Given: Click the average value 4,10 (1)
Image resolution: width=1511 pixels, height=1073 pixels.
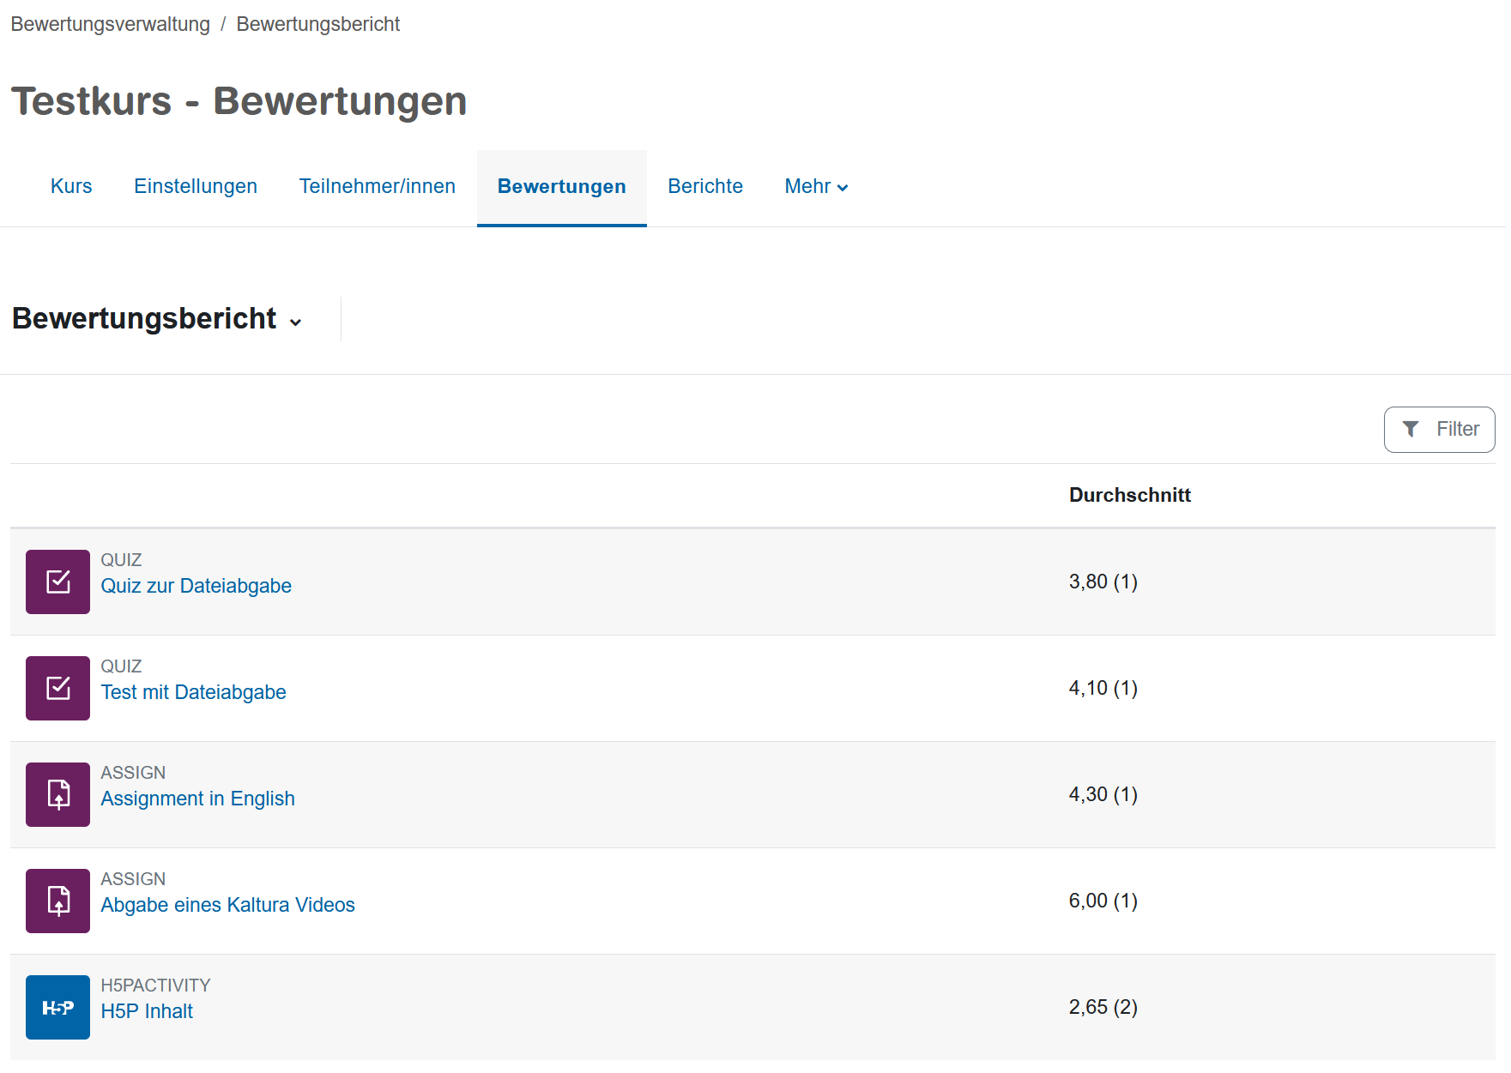Looking at the screenshot, I should coord(1103,688).
